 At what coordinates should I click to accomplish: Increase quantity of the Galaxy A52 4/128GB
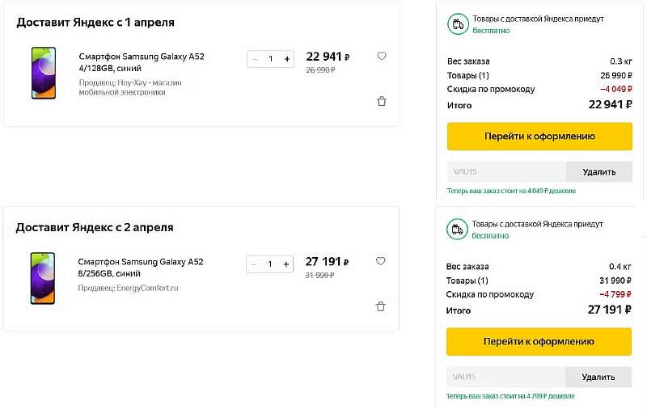(286, 59)
